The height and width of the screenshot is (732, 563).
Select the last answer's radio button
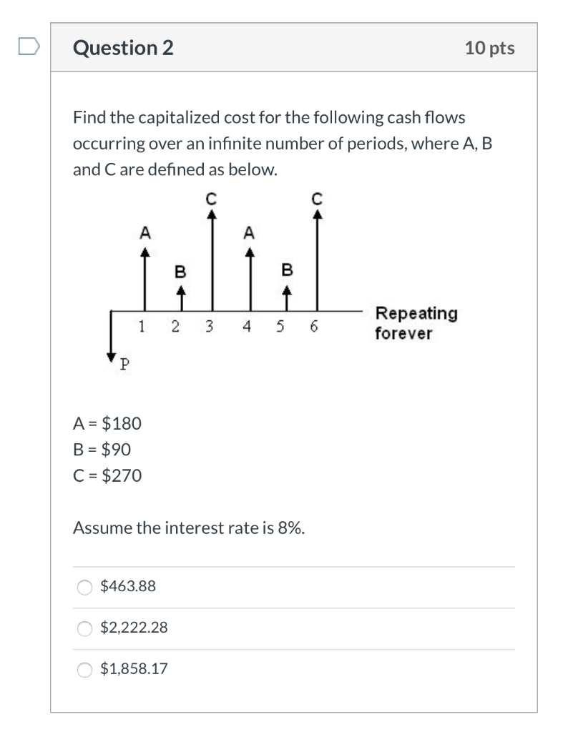[x=84, y=669]
